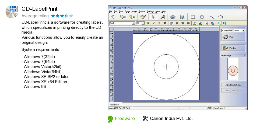Select the curved arc tool

221,17
